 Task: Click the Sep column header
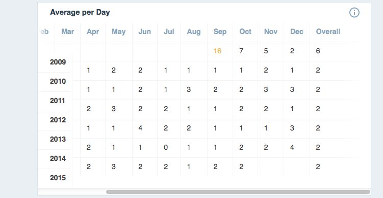pyautogui.click(x=220, y=31)
